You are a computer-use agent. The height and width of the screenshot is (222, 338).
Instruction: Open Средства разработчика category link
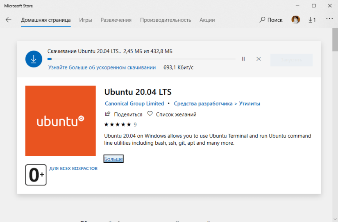[x=203, y=103]
